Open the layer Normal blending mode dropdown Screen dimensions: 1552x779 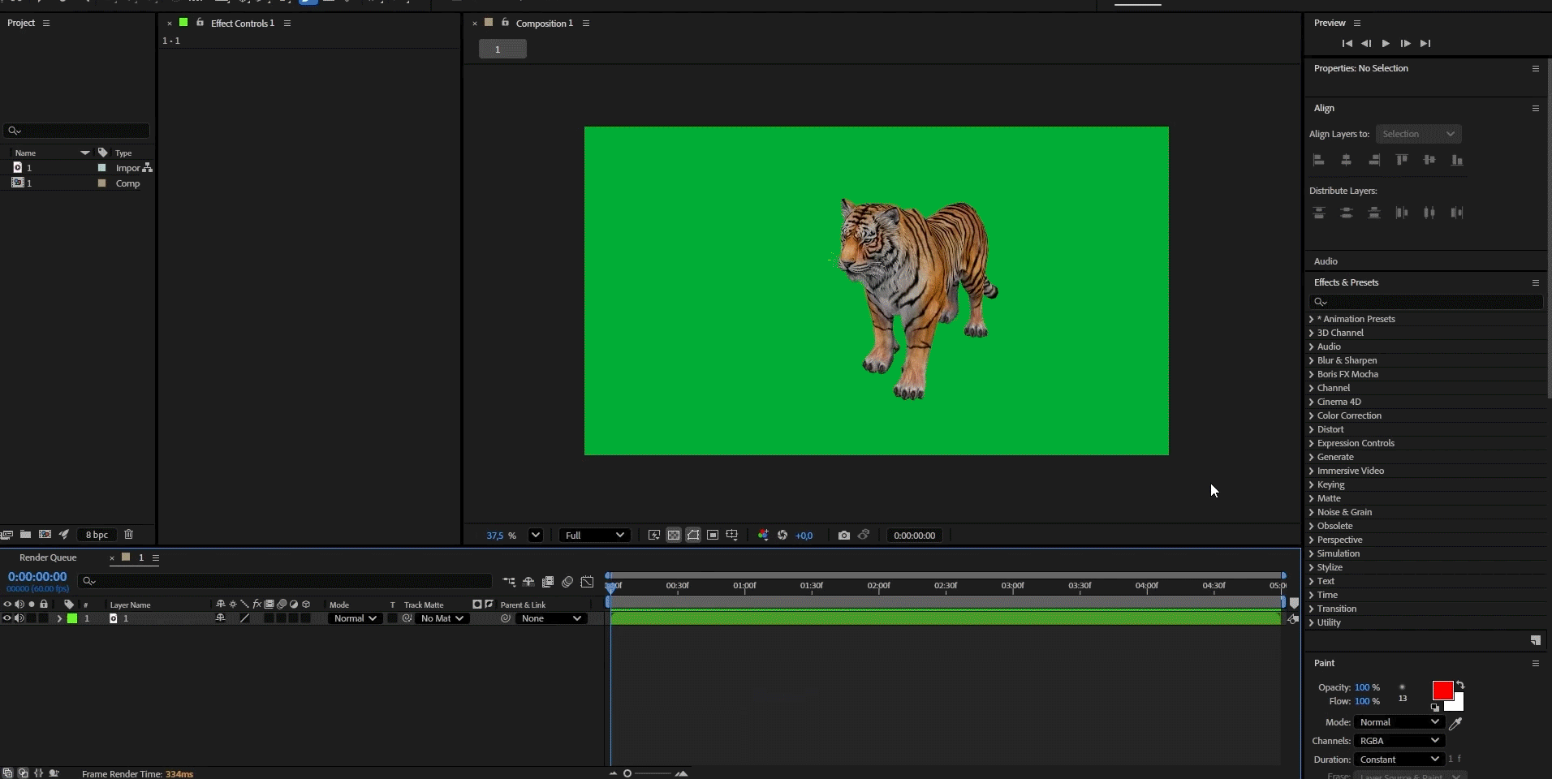coord(355,618)
